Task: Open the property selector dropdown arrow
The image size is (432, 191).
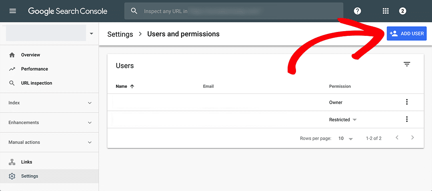Action: (92, 33)
